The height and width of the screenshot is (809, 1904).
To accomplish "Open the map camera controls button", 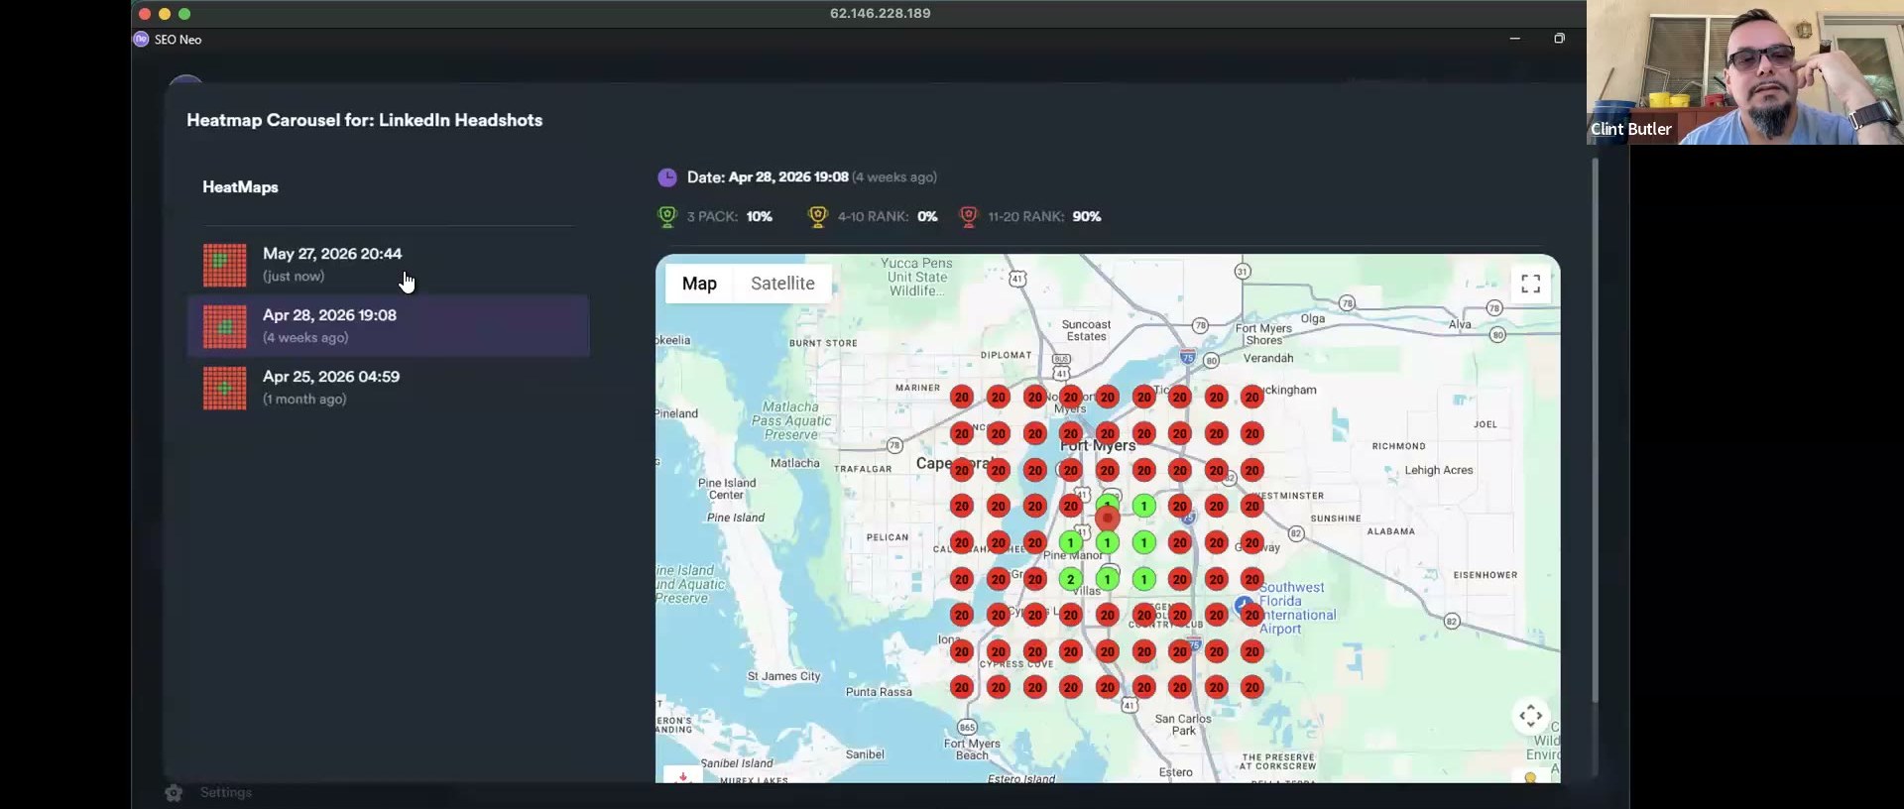I will click(x=1530, y=716).
